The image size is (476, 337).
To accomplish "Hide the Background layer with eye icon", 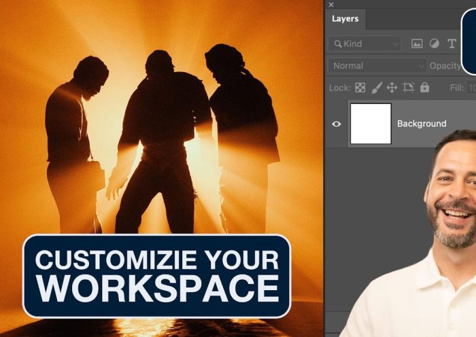I will [x=336, y=124].
